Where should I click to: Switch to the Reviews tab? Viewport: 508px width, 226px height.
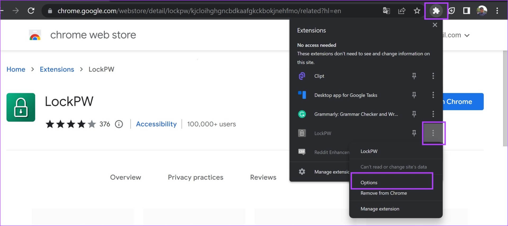click(263, 177)
